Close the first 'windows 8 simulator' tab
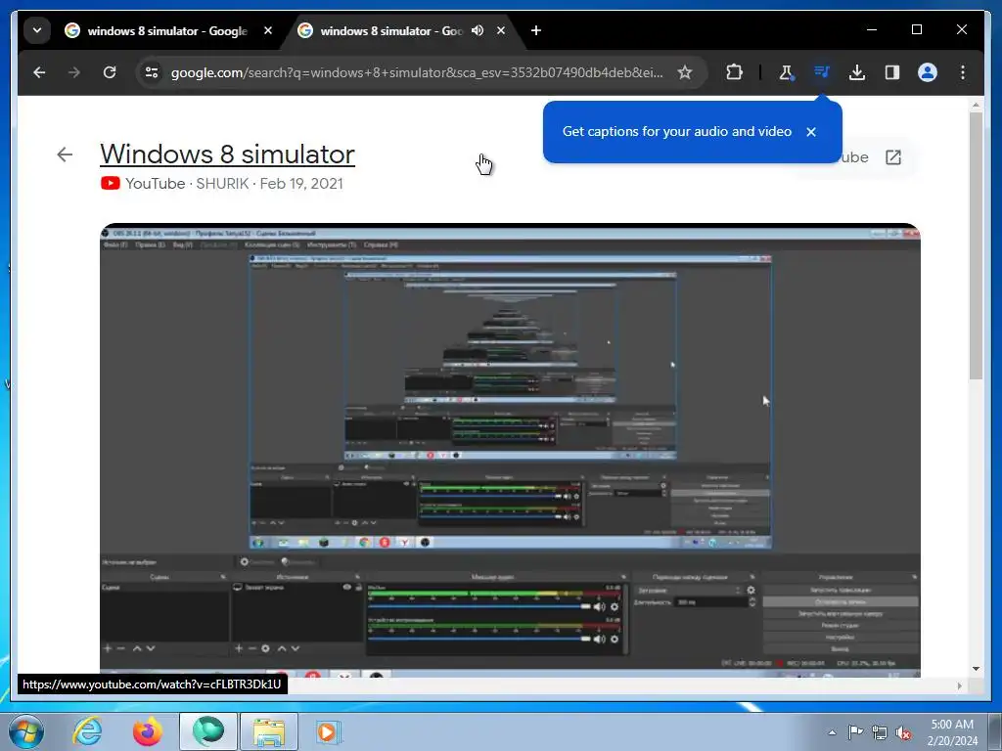Image resolution: width=1002 pixels, height=751 pixels. pyautogui.click(x=268, y=30)
